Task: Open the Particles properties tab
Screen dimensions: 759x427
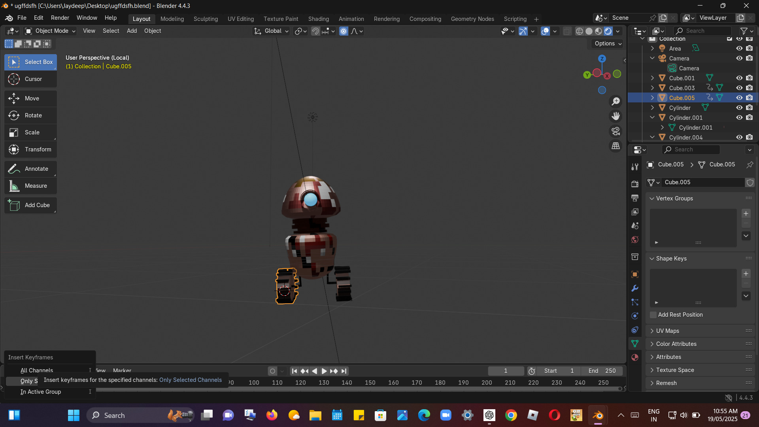Action: [x=635, y=302]
